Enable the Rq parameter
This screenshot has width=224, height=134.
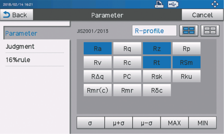coord(127,49)
